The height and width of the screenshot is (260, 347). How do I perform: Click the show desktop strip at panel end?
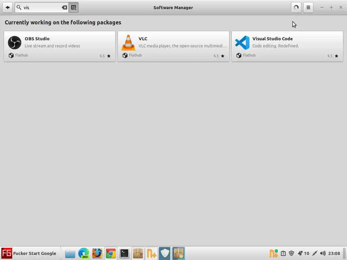(x=344, y=253)
